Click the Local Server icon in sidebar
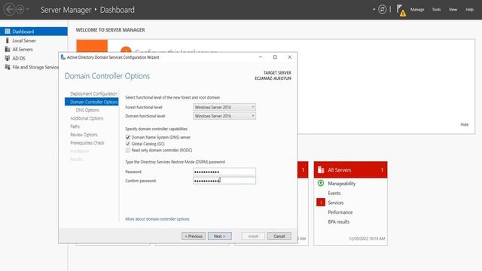This screenshot has width=482, height=271. (8, 40)
